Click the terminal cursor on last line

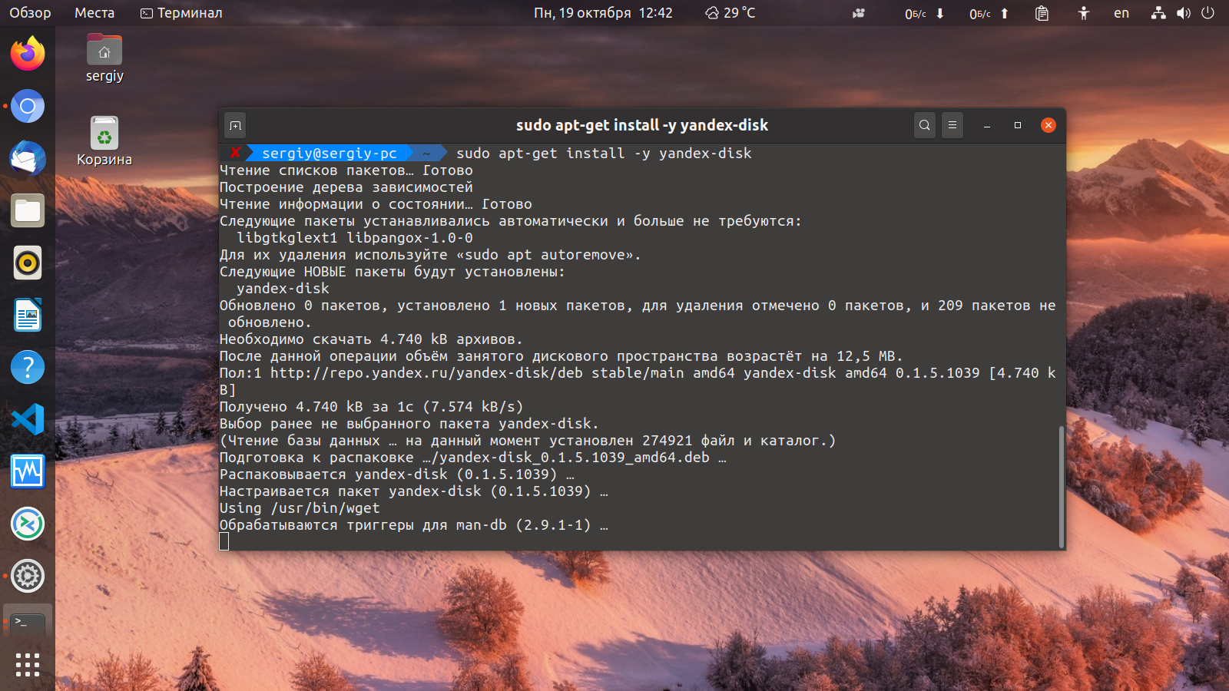tap(224, 542)
